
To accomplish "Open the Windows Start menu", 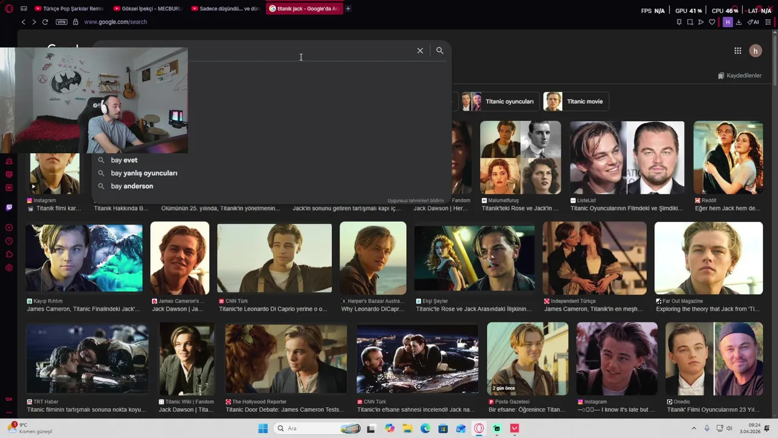I will pos(263,428).
